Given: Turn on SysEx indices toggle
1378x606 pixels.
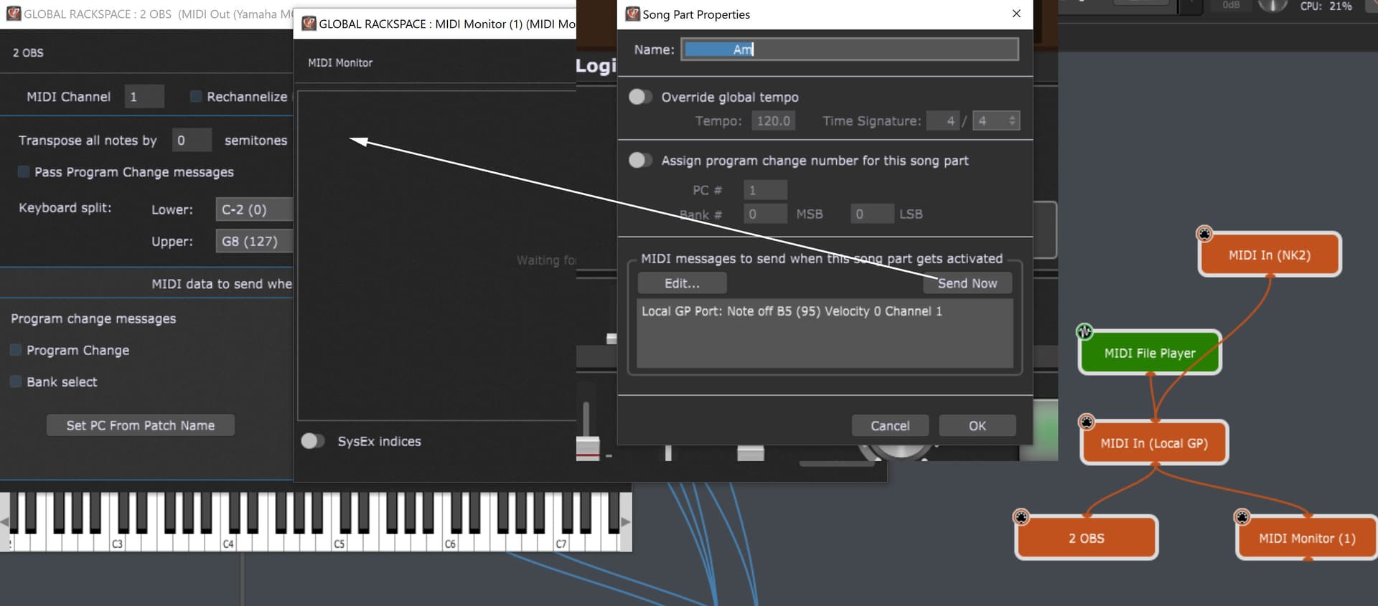Looking at the screenshot, I should (x=312, y=441).
